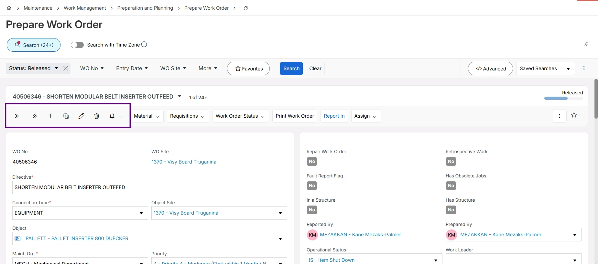The width and height of the screenshot is (599, 265).
Task: Open the Work Leader dropdown
Action: coord(575,260)
